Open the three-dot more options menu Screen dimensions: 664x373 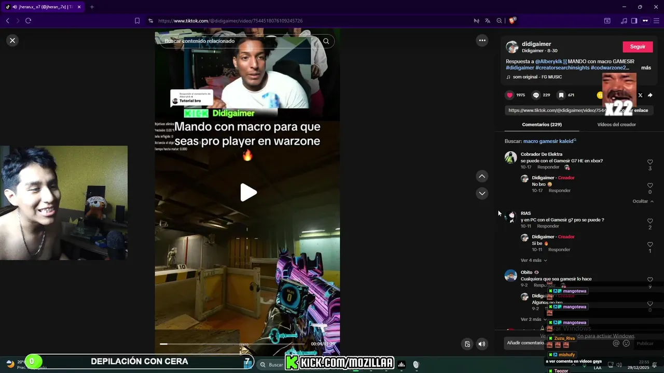(482, 40)
